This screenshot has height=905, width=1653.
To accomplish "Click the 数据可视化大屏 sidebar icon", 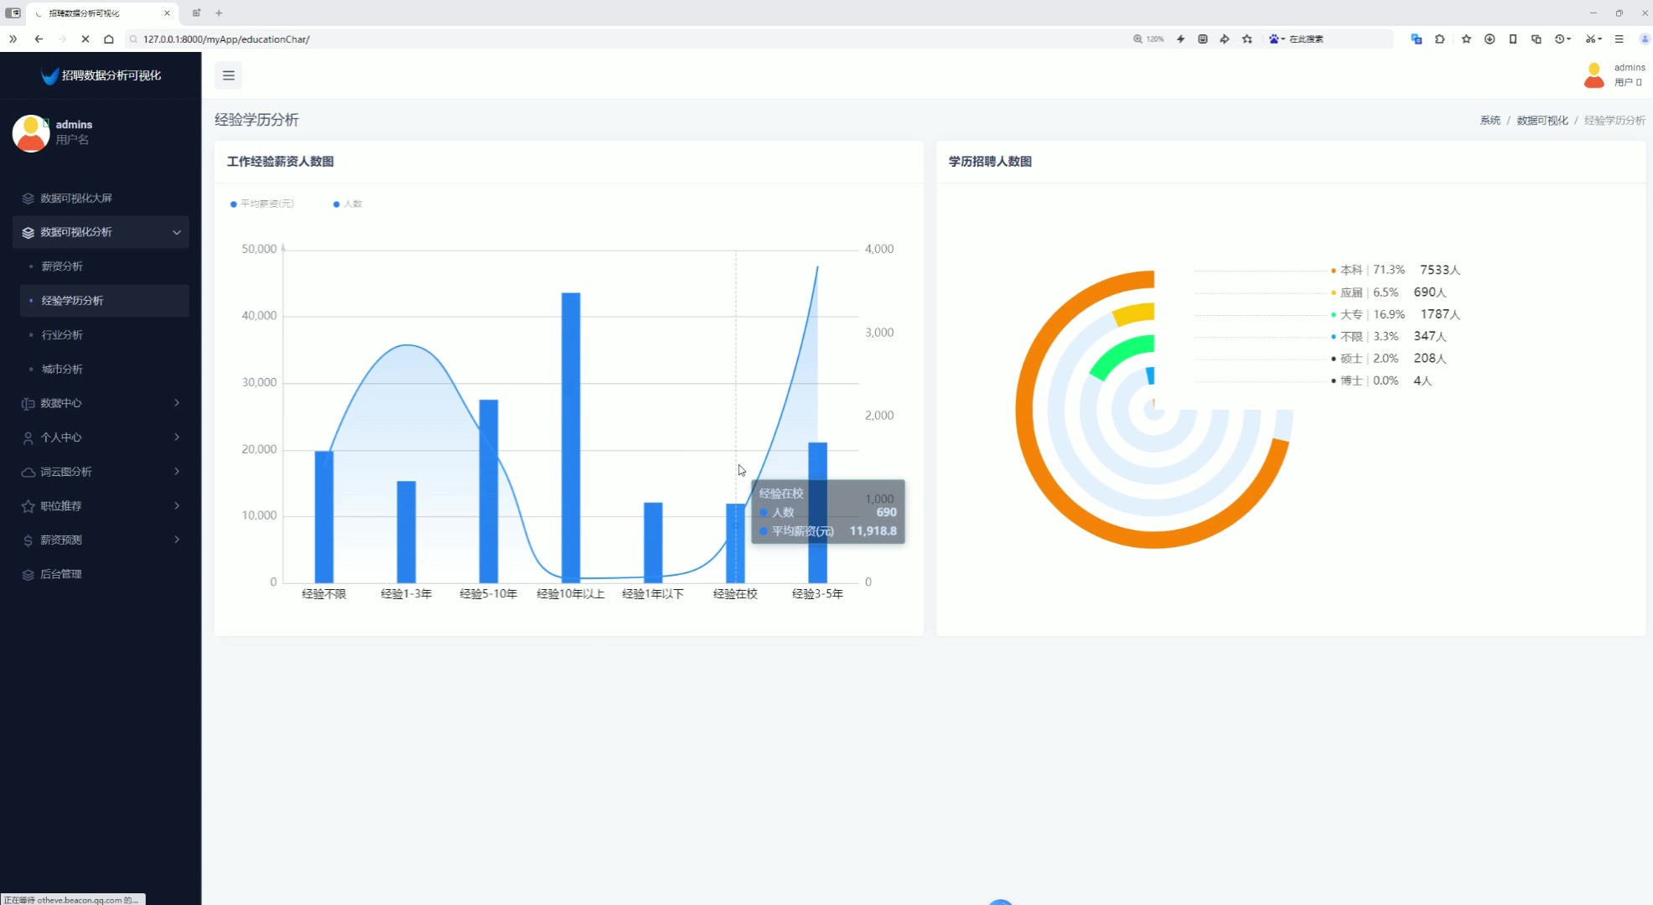I will 28,199.
